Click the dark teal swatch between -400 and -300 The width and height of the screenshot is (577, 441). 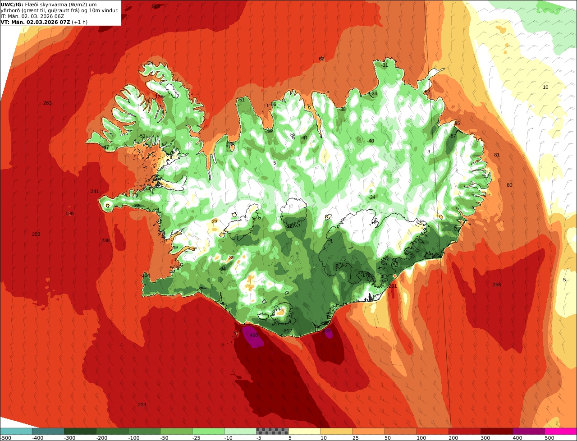click(x=48, y=431)
